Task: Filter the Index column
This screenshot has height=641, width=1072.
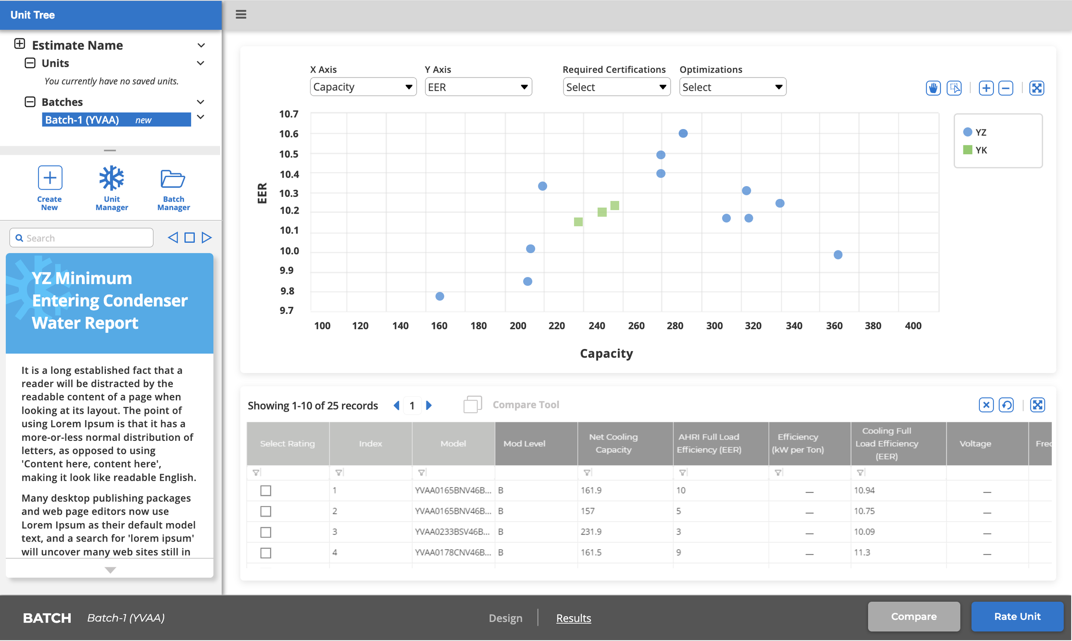Action: [x=339, y=473]
